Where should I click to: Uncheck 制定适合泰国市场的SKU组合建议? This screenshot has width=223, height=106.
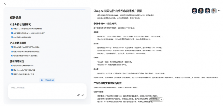[x=12, y=56]
